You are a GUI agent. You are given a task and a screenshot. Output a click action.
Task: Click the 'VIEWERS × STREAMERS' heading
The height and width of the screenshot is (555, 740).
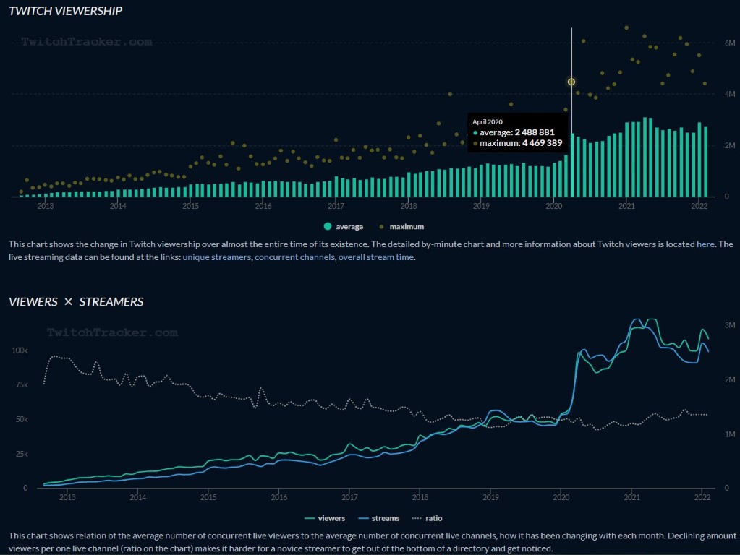(x=76, y=302)
